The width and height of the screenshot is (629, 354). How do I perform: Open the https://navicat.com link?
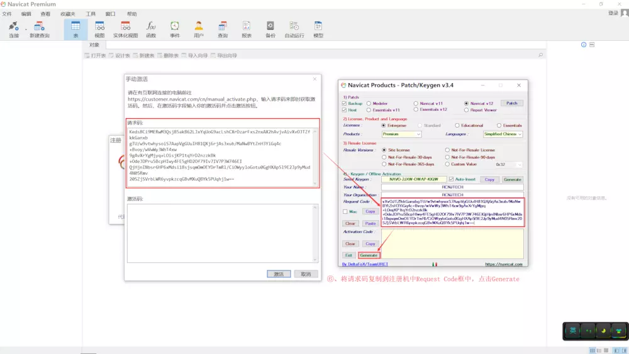(504, 264)
